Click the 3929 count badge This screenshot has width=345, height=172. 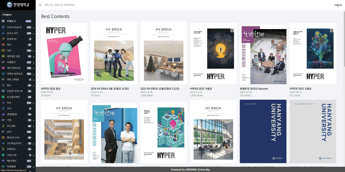pos(28,21)
